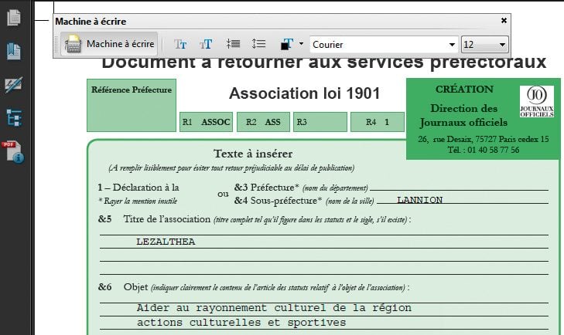Viewport: 564px width, 335px height.
Task: Click the R4 1 field
Action: 378,122
